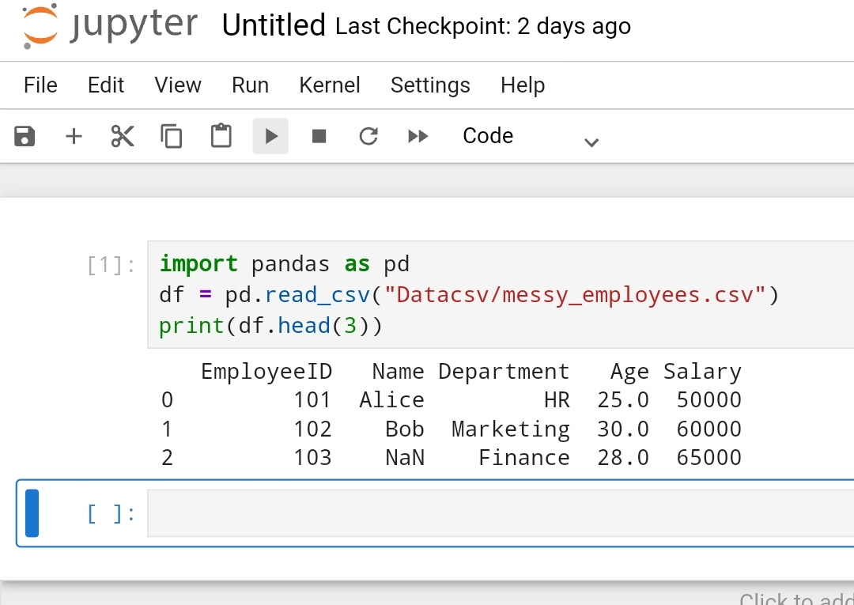Click the 65000 salary value

(x=709, y=458)
